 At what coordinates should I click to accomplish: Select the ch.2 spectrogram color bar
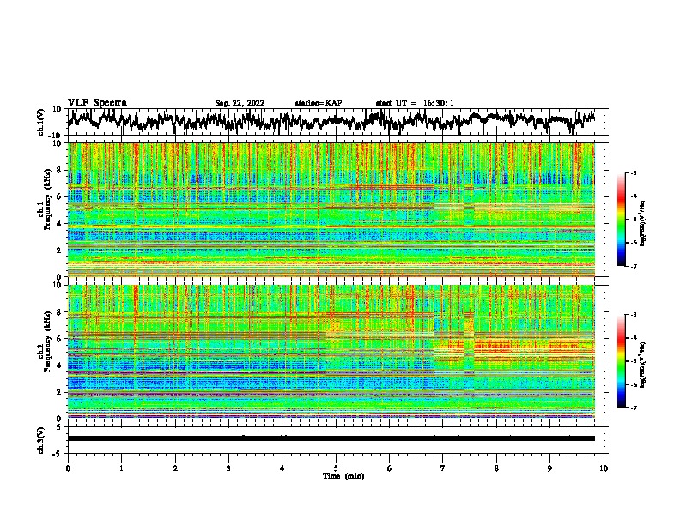(x=621, y=361)
